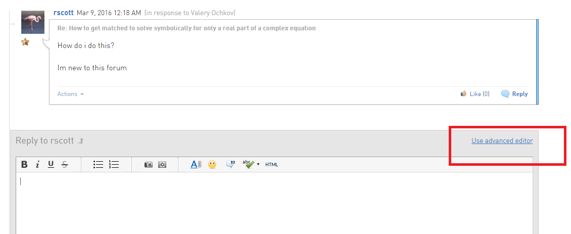Open the Actions dropdown menu
The image size is (571, 234).
pyautogui.click(x=71, y=94)
